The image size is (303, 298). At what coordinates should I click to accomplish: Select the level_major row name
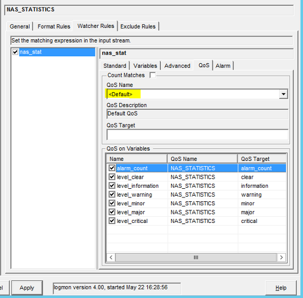[x=131, y=212]
